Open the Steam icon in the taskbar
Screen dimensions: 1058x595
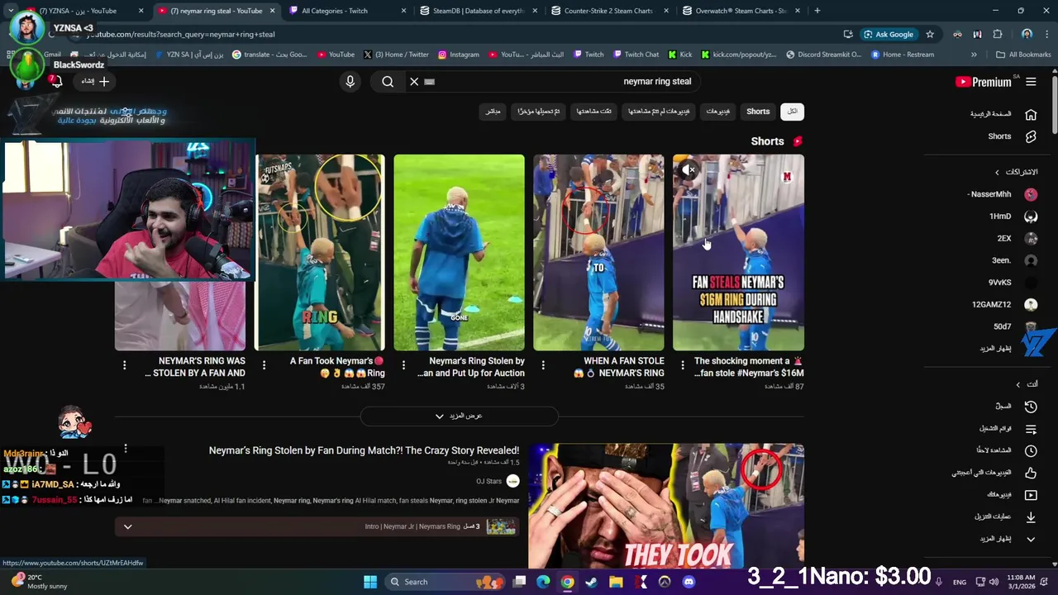(591, 582)
